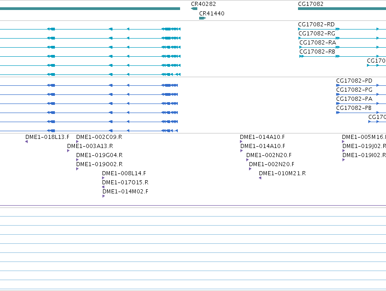
Task: Click the start arrow of transcript CG17082-RD
Action: 299,29
